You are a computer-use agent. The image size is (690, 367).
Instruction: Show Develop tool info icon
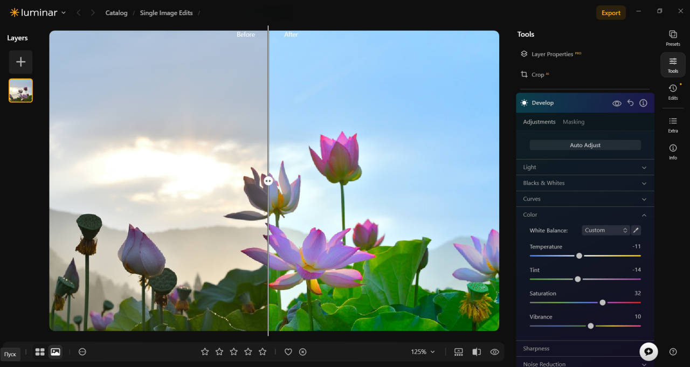point(643,103)
